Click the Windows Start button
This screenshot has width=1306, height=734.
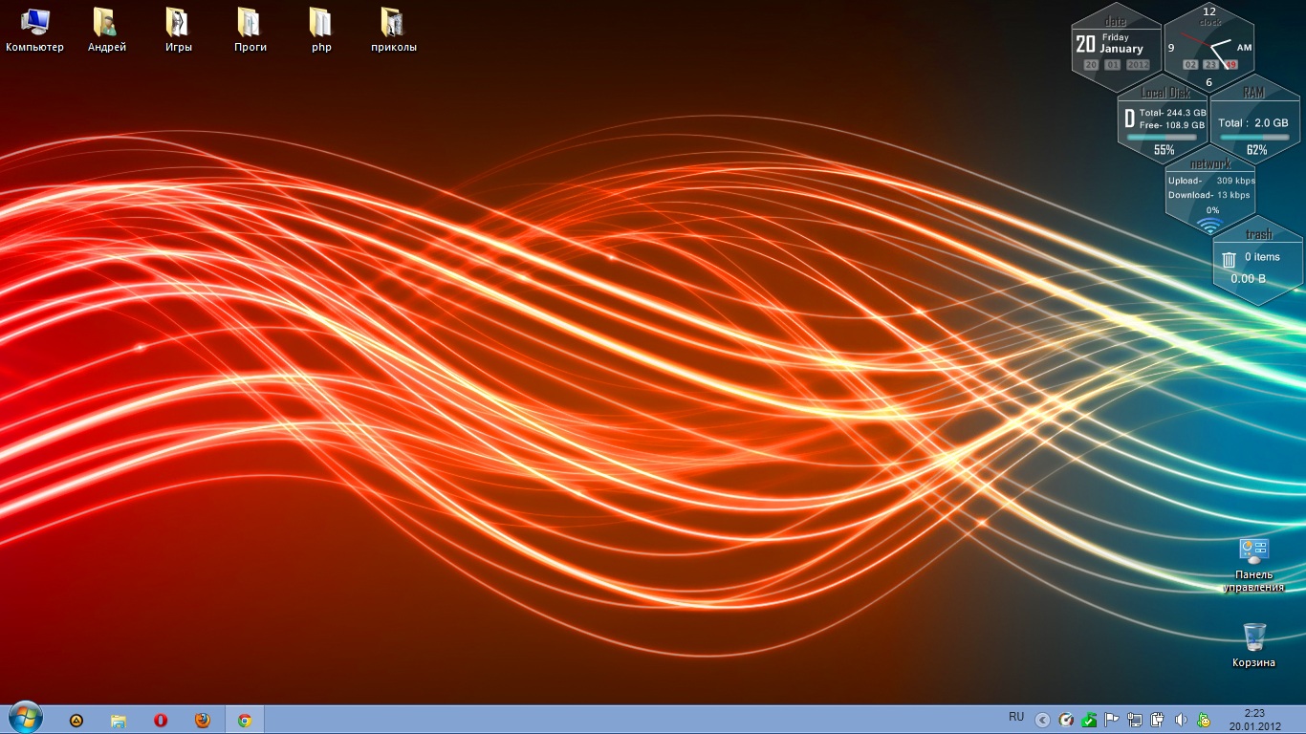25,719
